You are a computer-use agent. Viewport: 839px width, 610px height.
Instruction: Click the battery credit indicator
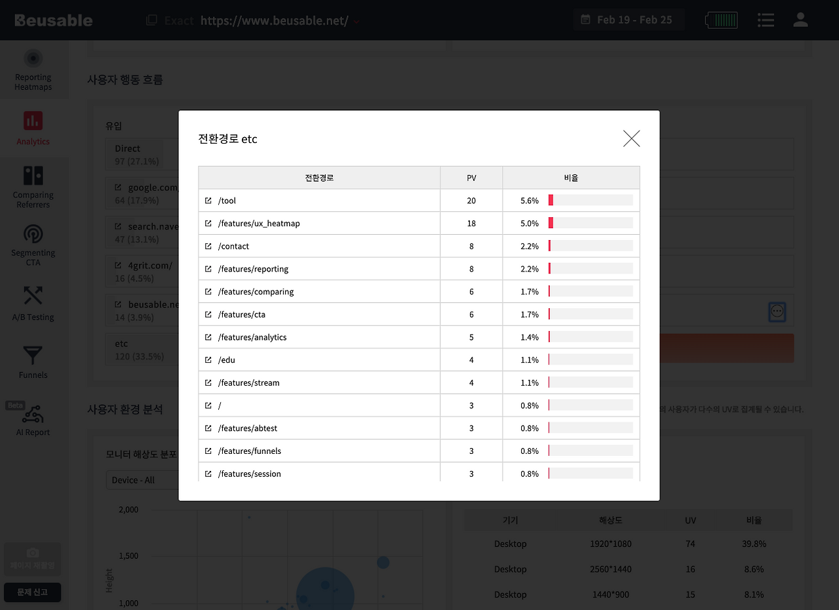[x=722, y=20]
